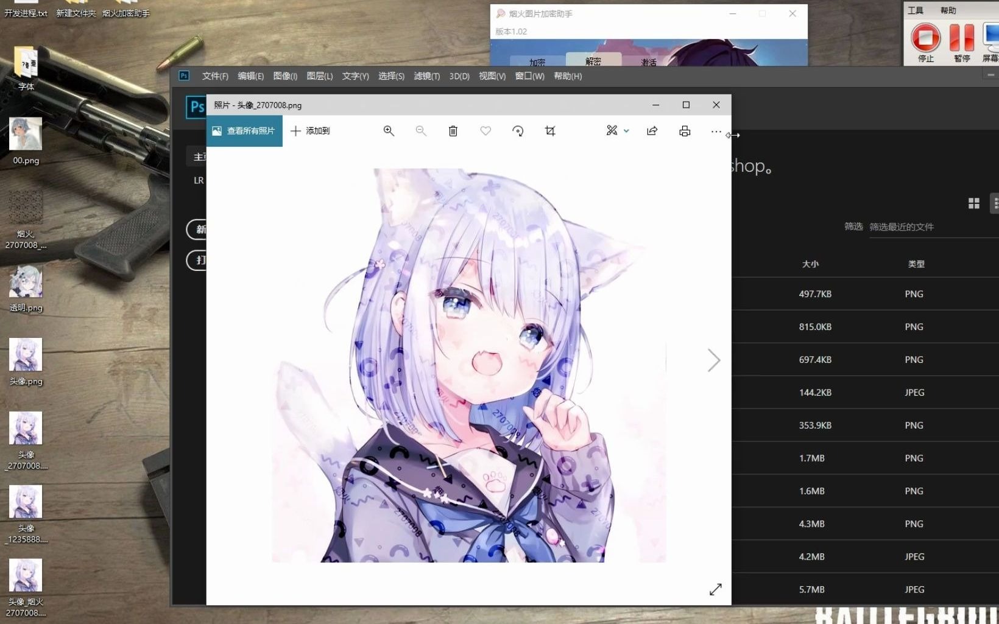Print the photo
Image resolution: width=999 pixels, height=624 pixels.
point(685,131)
